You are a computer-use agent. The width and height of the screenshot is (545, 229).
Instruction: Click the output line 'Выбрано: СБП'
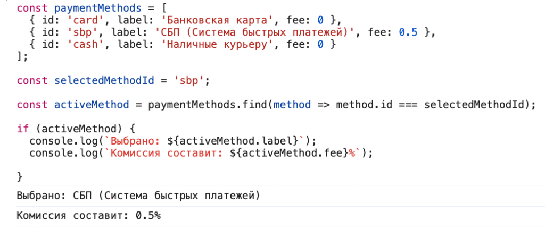pos(138,197)
